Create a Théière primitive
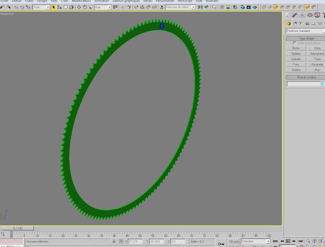The width and height of the screenshot is (325, 247). [296, 70]
